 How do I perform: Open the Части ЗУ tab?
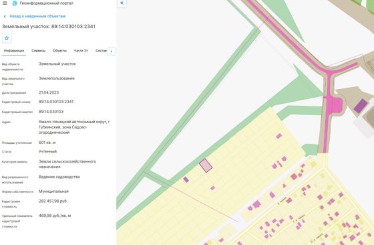(x=81, y=51)
